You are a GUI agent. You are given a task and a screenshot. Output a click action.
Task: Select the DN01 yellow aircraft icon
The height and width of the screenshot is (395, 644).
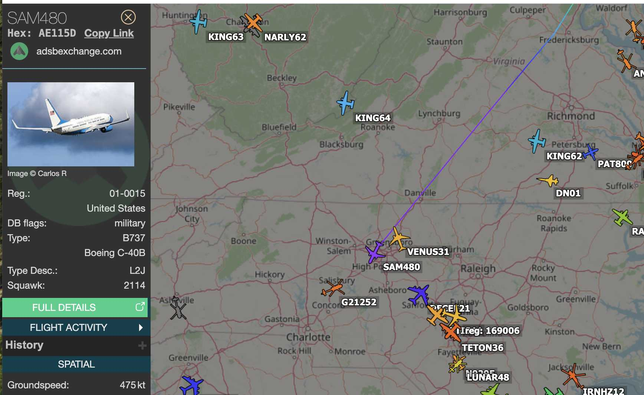(549, 180)
